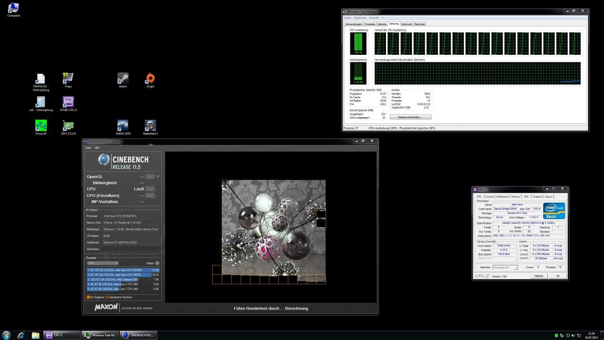This screenshot has width=604, height=340.
Task: Click the taskbar clock showing 11:30
Action: click(592, 335)
